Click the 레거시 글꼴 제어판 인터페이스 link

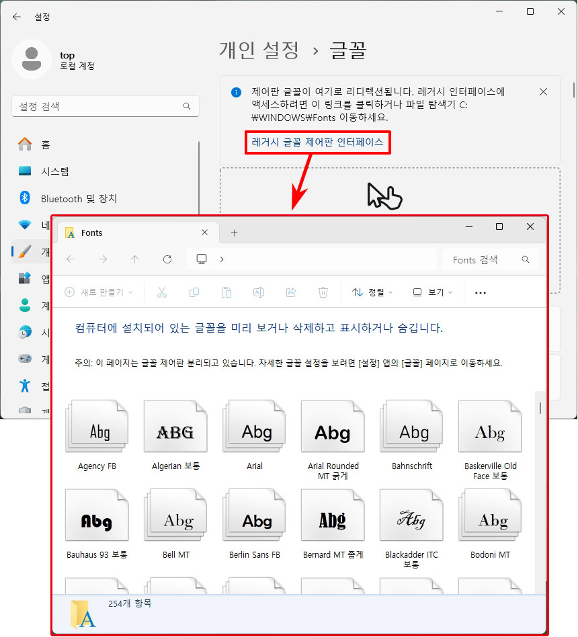[317, 142]
